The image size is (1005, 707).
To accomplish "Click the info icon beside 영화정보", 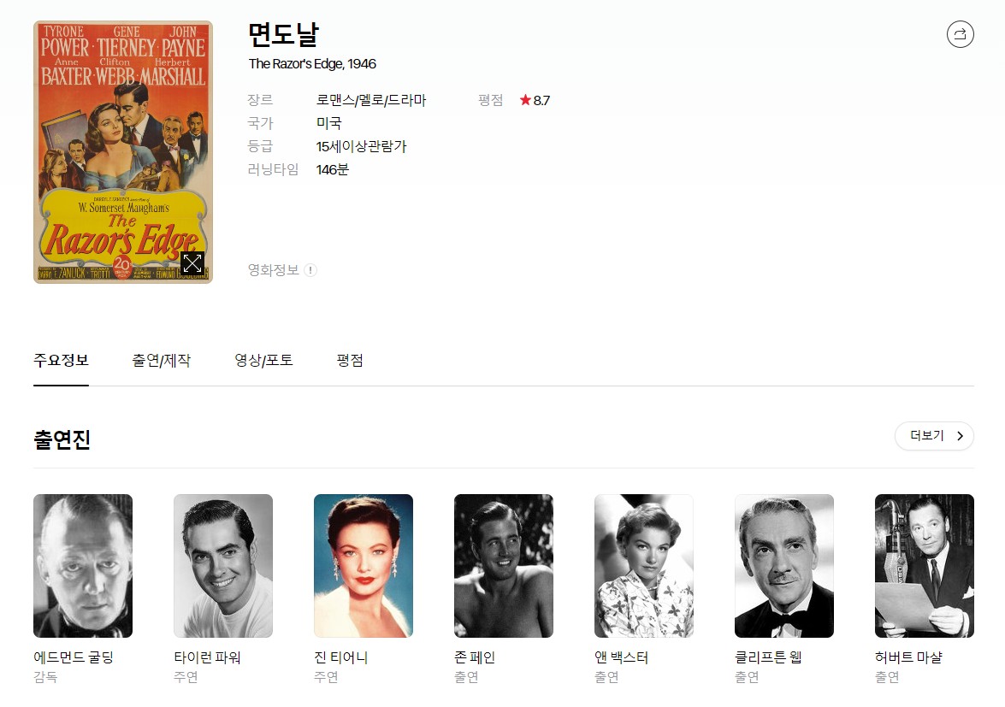I will [x=310, y=270].
